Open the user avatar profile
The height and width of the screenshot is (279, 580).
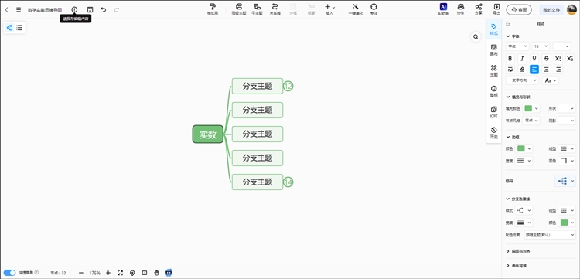click(571, 9)
